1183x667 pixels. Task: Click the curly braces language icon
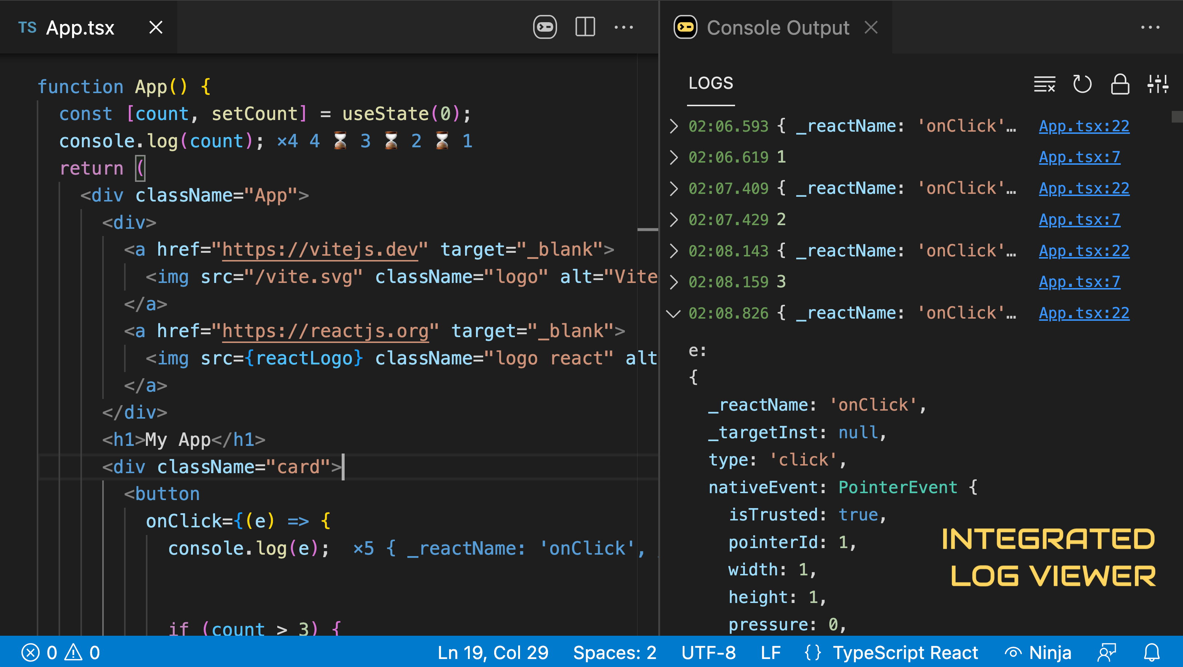click(x=813, y=652)
